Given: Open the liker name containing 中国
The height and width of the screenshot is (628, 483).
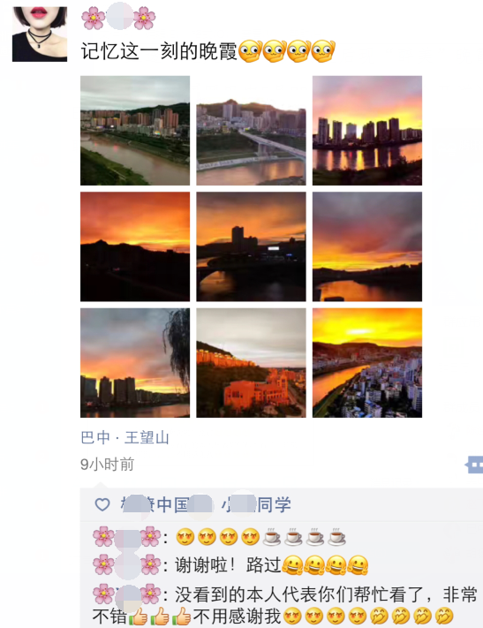Looking at the screenshot, I should point(166,504).
